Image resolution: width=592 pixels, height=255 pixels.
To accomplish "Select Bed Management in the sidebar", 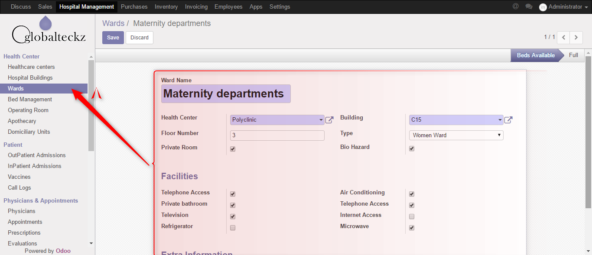I will coord(30,99).
